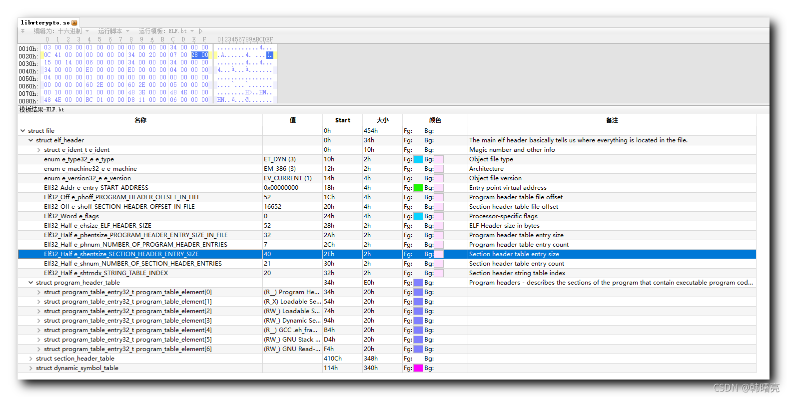Select the e_phoff_PROGRAM_HEADER_OFFSET_IN_FILE row

[387, 197]
